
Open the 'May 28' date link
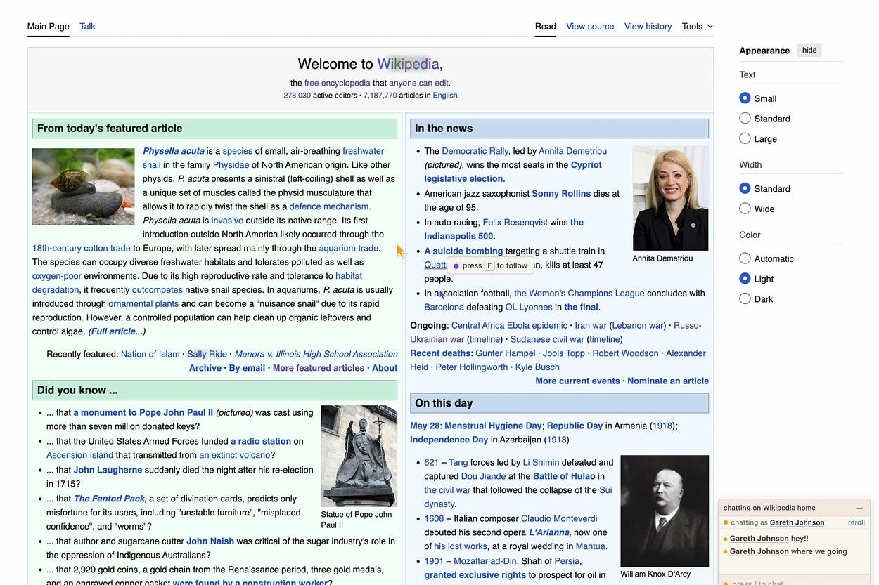(x=425, y=426)
